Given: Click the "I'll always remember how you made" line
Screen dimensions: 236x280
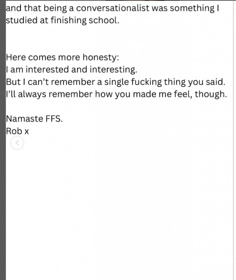Looking at the screenshot, I should [116, 94].
